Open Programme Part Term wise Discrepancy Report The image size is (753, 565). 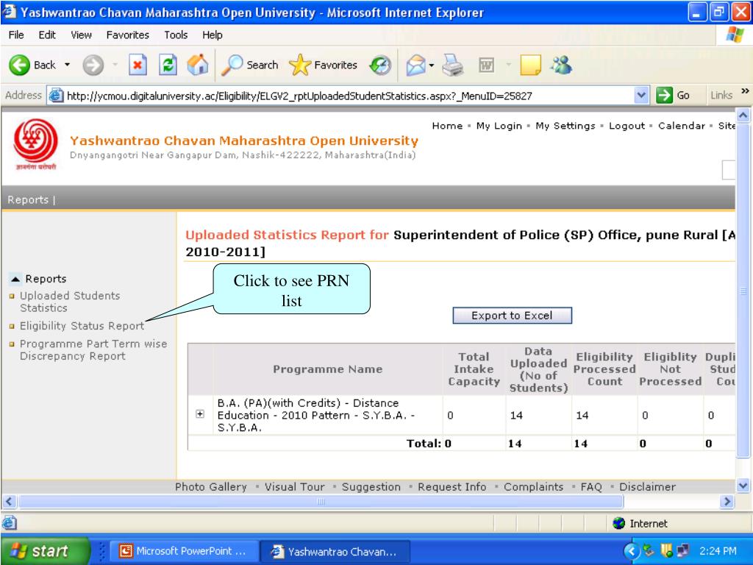coord(93,349)
